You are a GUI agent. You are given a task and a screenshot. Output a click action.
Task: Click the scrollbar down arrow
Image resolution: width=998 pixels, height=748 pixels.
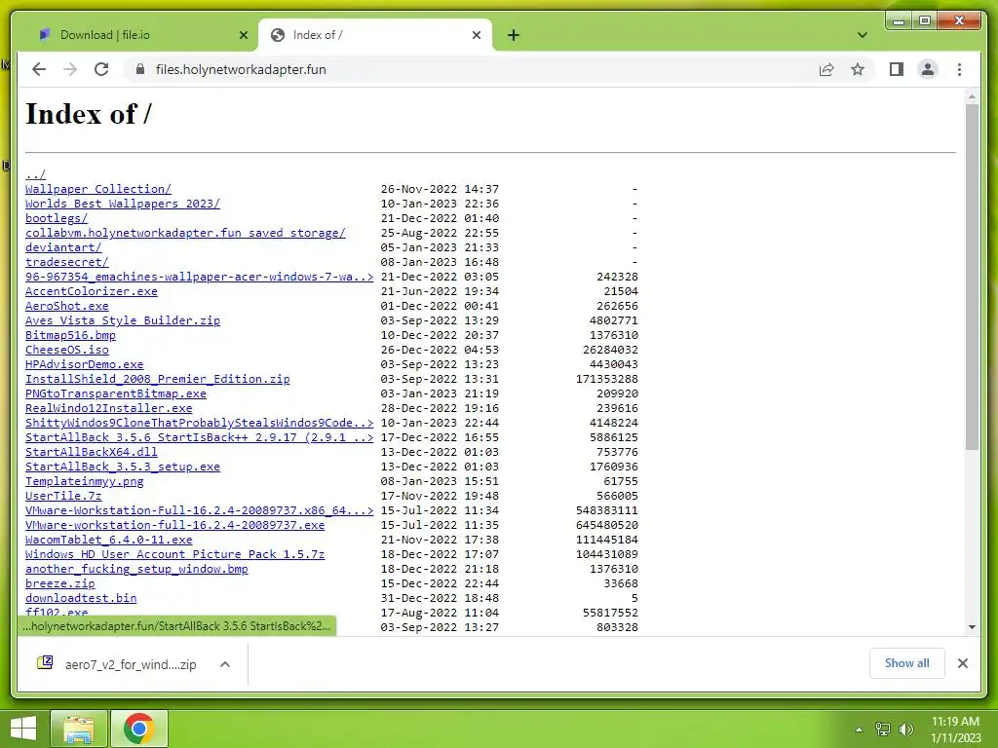[972, 626]
